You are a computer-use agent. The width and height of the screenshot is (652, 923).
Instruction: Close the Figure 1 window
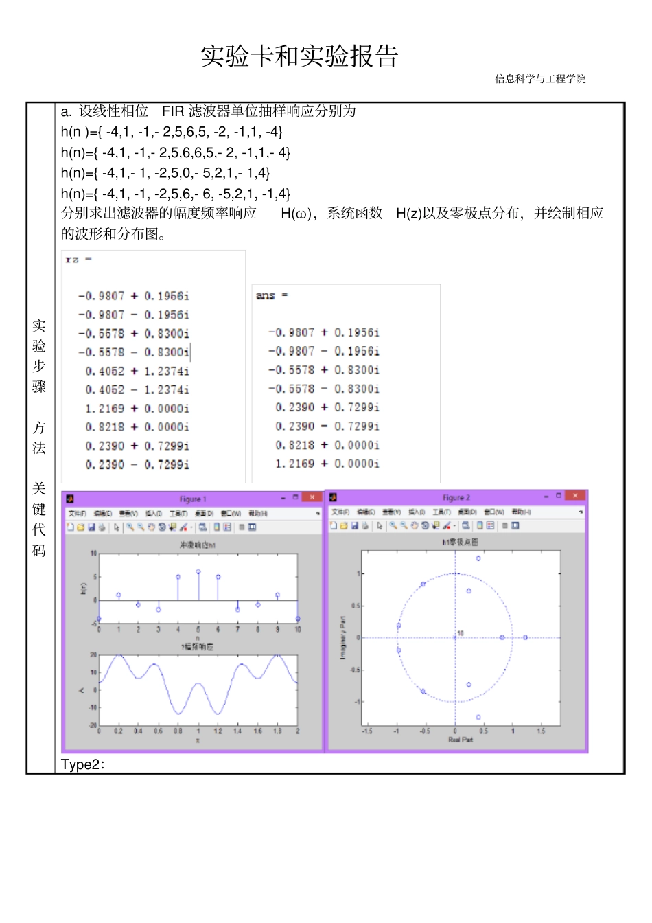pyautogui.click(x=312, y=497)
